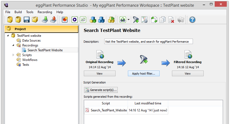Collapse the Recordings tree node
230x124 pixels.
[x=13, y=45]
